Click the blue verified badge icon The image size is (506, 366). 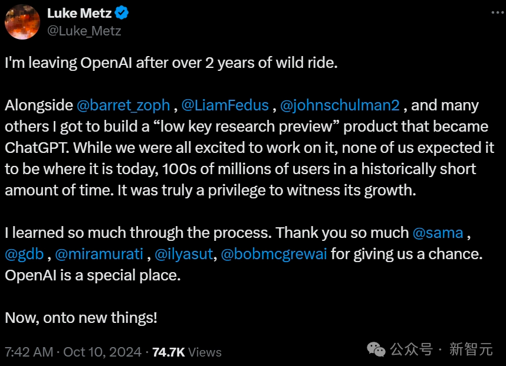[x=121, y=13]
